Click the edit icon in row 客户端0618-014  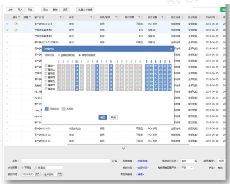[x=16, y=23]
